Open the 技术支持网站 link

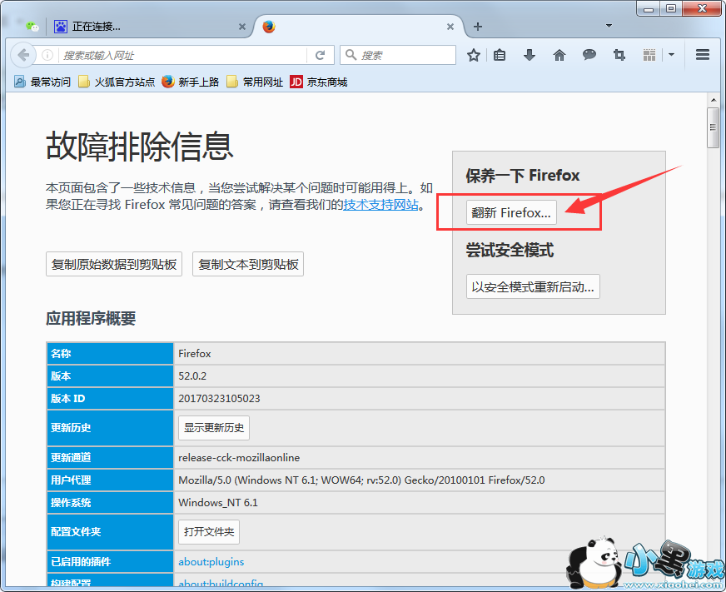tap(380, 204)
